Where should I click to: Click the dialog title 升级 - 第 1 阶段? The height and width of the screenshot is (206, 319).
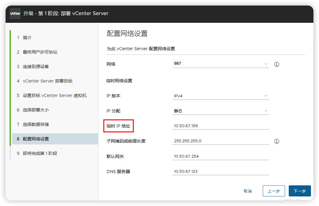[66, 14]
